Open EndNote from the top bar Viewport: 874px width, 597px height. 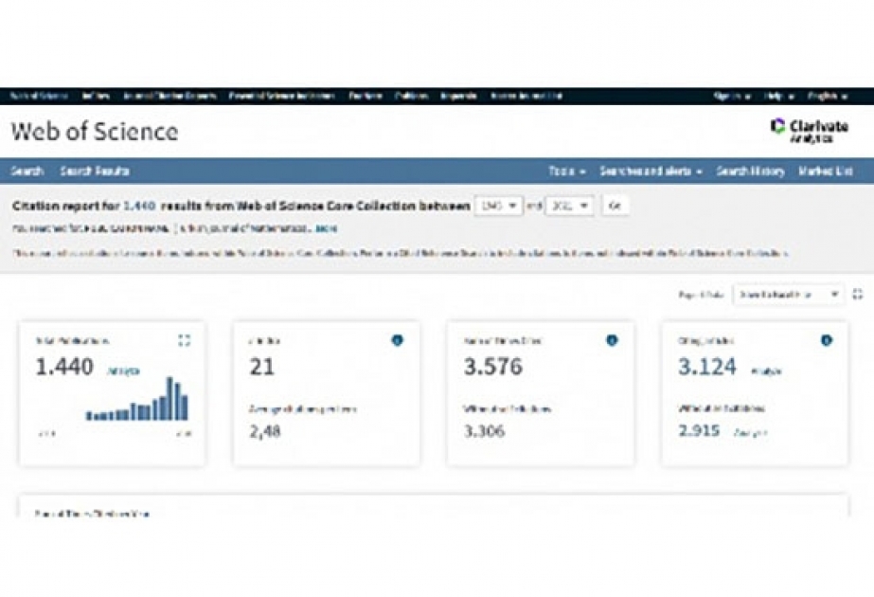click(366, 96)
